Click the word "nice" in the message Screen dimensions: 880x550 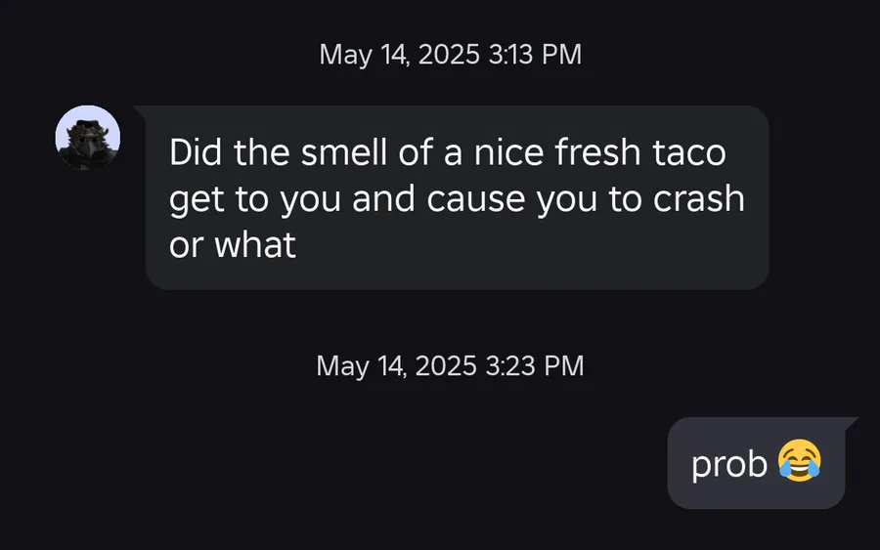tap(509, 152)
